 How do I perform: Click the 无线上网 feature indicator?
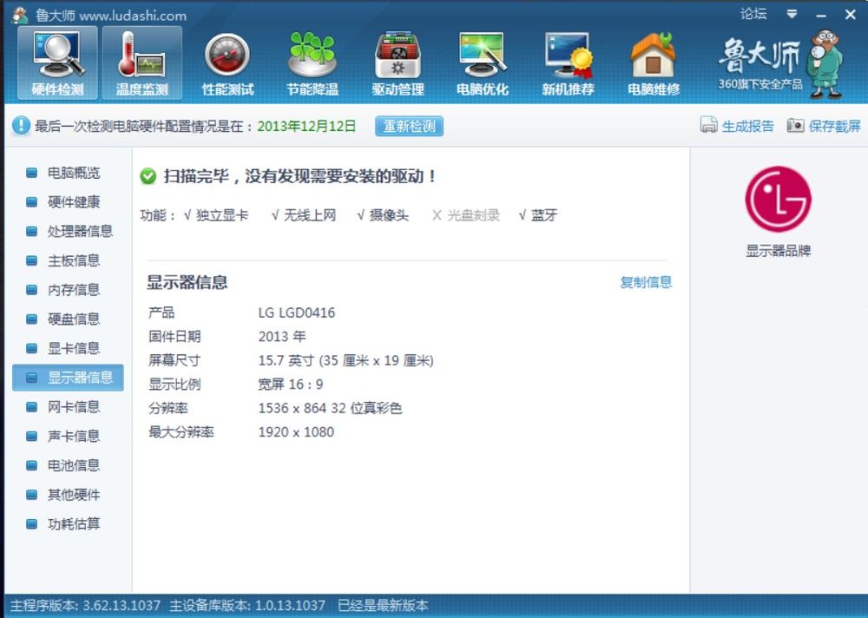(x=303, y=215)
